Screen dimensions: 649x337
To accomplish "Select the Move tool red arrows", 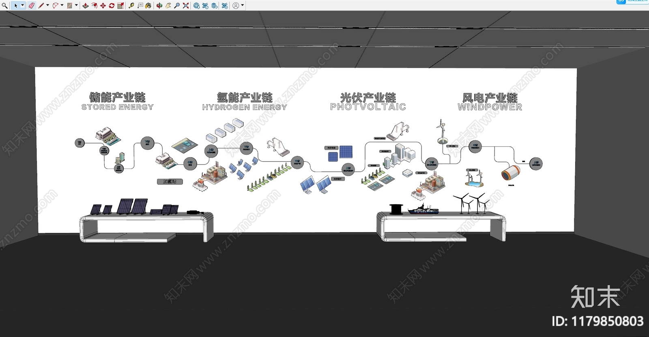I will pyautogui.click(x=103, y=6).
